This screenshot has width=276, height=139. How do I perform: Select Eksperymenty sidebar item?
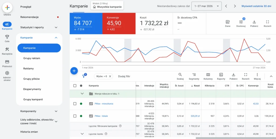click(32, 89)
